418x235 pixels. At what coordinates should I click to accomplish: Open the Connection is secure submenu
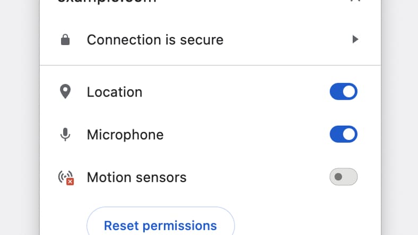(x=210, y=40)
